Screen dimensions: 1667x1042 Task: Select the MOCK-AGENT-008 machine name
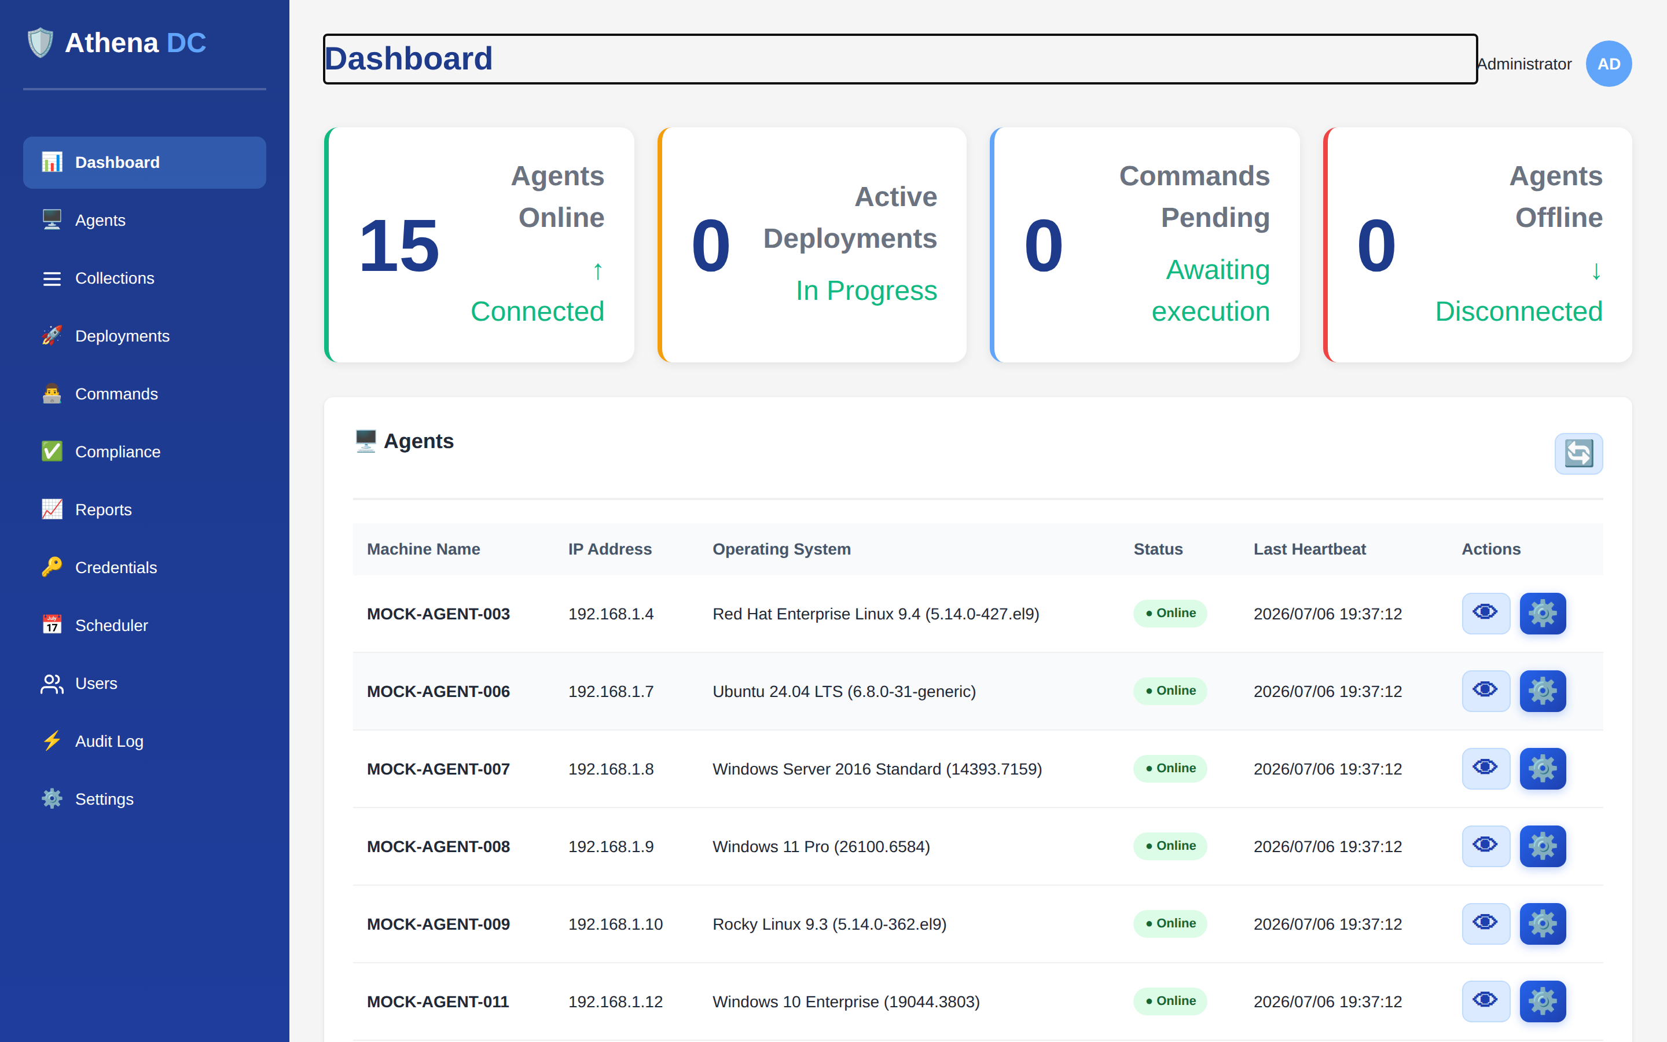click(438, 846)
